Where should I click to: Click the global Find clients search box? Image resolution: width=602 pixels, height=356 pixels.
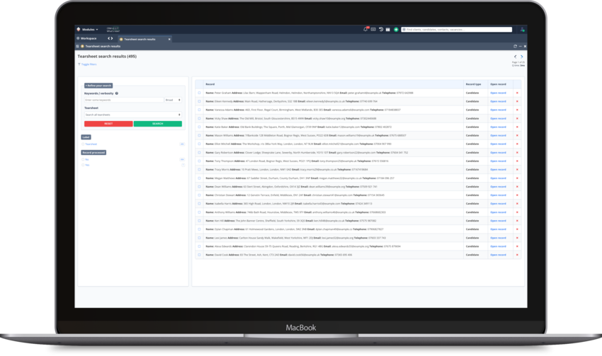(x=457, y=30)
